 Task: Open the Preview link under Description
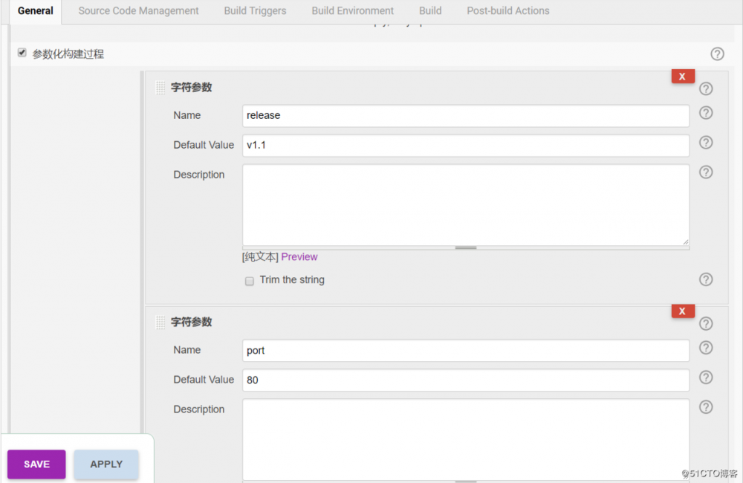point(299,256)
